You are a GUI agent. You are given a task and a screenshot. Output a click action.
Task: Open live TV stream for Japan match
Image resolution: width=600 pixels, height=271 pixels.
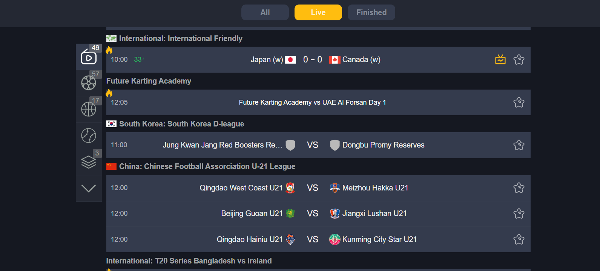[x=500, y=59]
